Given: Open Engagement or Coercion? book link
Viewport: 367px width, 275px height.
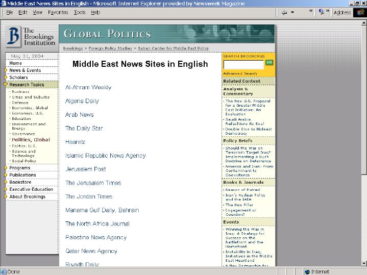Looking at the screenshot, I should [x=240, y=212].
